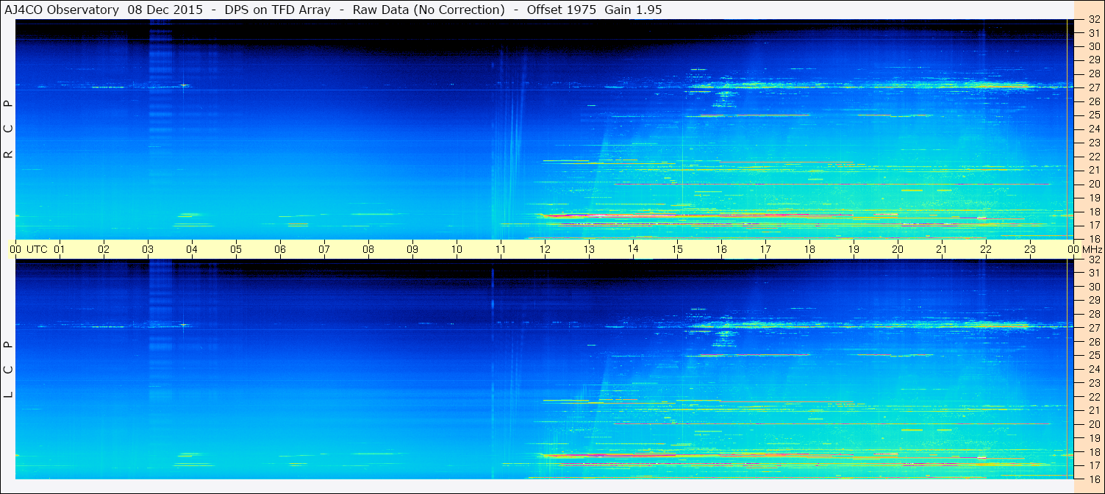Click hour '10' on the UTC axis
The height and width of the screenshot is (494, 1105).
(457, 250)
